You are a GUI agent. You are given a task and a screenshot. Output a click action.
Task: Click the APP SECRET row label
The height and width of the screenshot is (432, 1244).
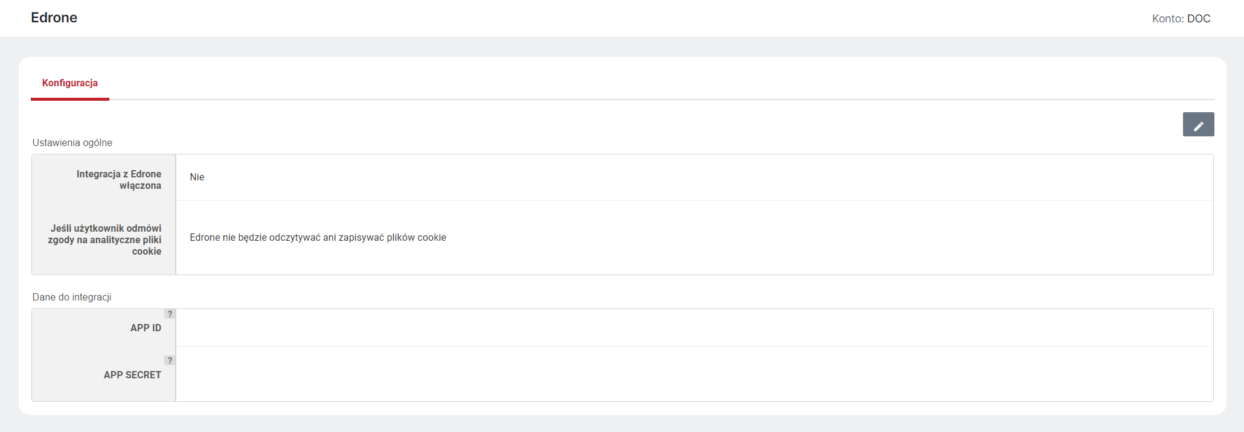132,375
